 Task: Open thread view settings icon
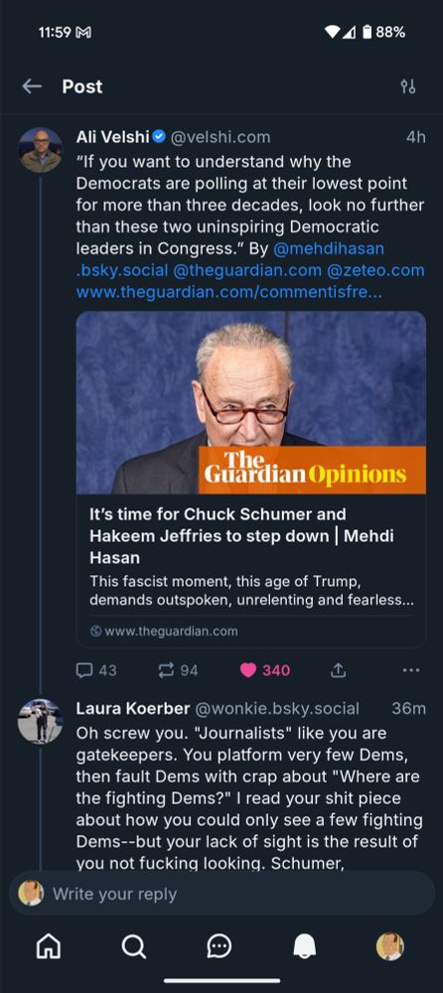[x=408, y=86]
